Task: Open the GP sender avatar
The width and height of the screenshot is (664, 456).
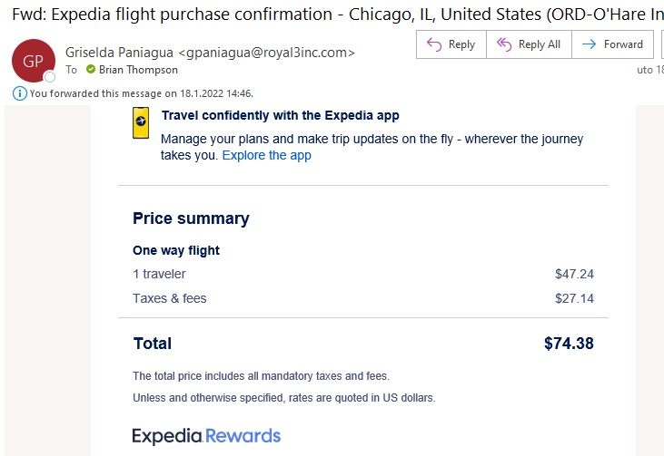Action: tap(33, 61)
